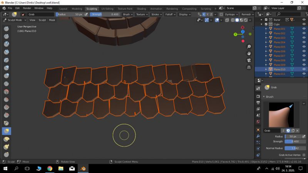
Task: Open the Active Tool properties tab
Action: (x=258, y=89)
